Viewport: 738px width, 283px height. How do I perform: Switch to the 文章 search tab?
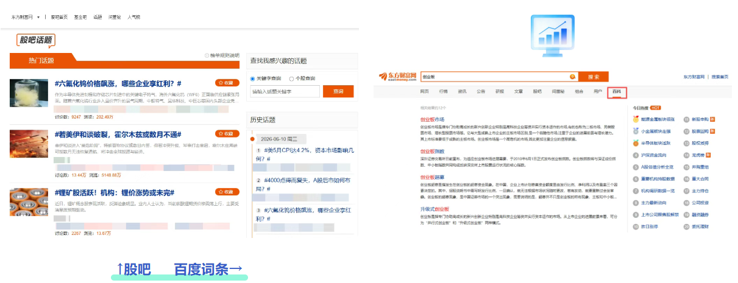pos(518,91)
